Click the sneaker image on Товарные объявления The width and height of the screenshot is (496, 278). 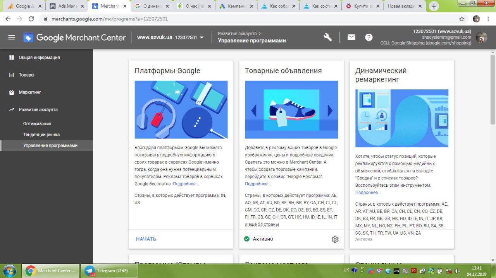coord(291,109)
